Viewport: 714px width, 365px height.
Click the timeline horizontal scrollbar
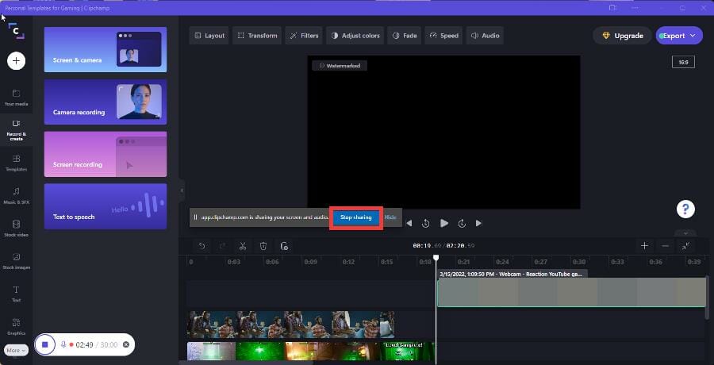pyautogui.click(x=246, y=363)
